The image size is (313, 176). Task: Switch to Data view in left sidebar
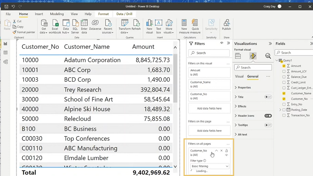[x=6, y=53]
